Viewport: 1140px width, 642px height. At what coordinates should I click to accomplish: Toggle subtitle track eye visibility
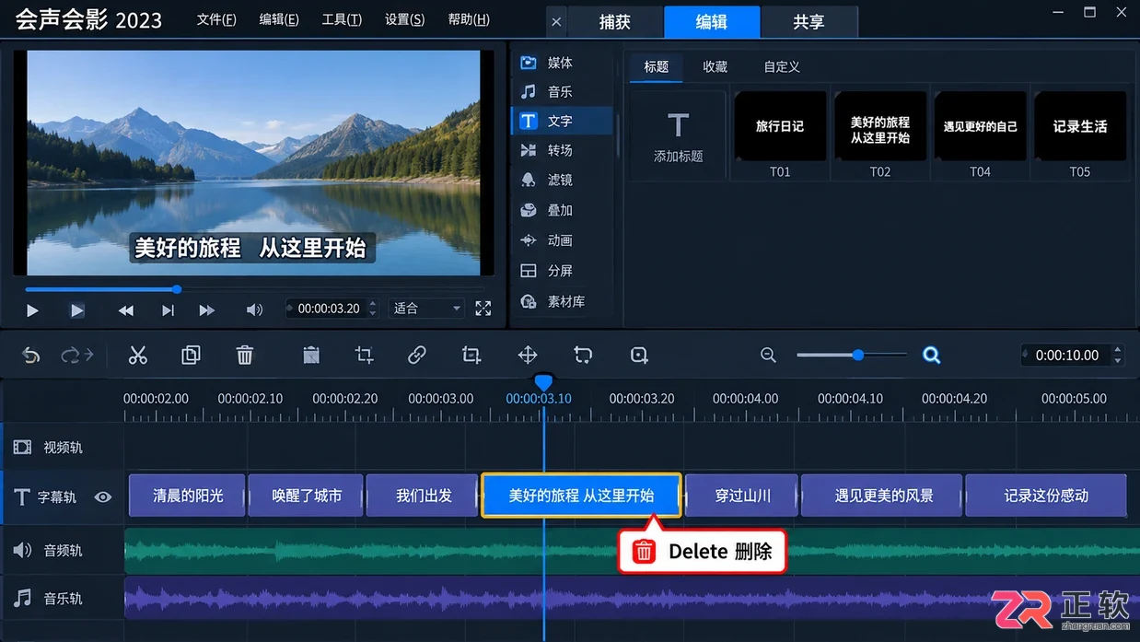click(x=103, y=496)
